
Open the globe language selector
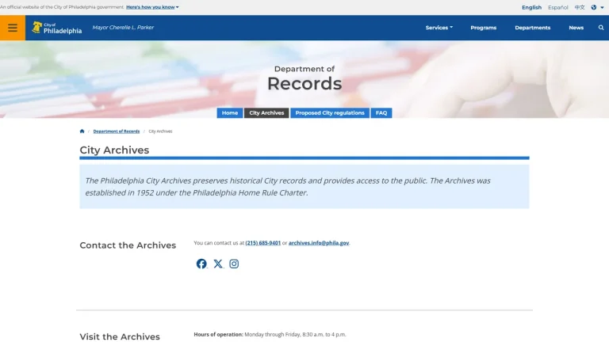(597, 7)
